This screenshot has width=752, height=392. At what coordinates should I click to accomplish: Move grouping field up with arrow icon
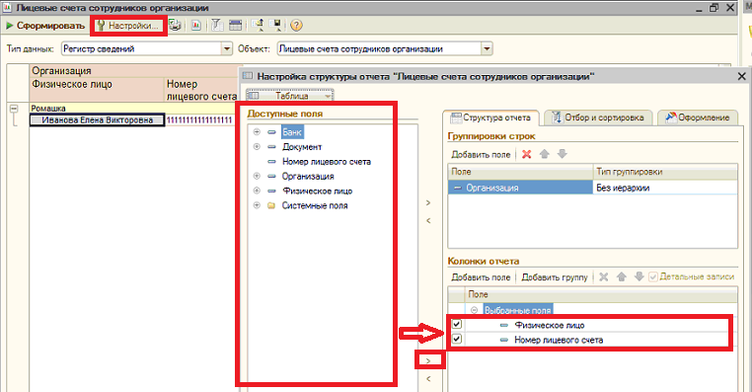coord(545,154)
